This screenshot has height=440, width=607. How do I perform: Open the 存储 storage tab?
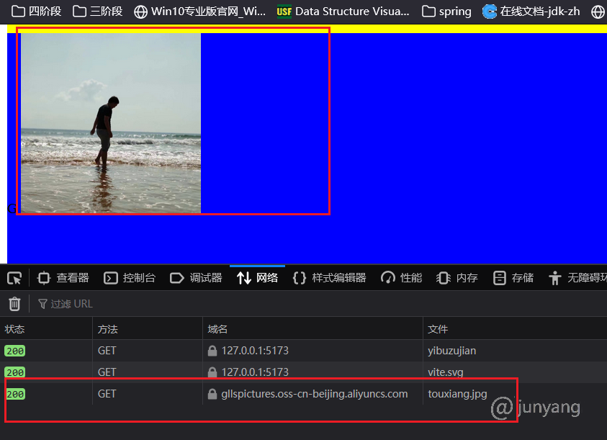pos(514,278)
